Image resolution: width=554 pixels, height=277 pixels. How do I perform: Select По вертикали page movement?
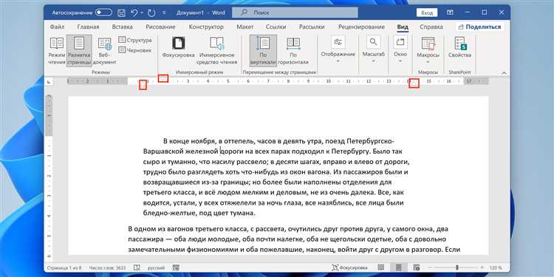(263, 51)
